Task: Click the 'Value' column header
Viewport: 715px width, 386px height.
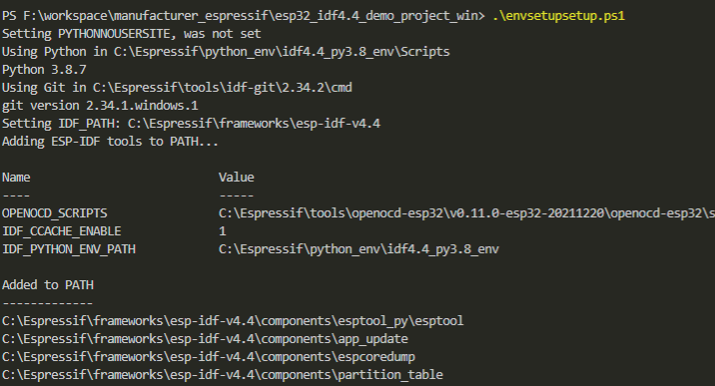Action: [237, 178]
